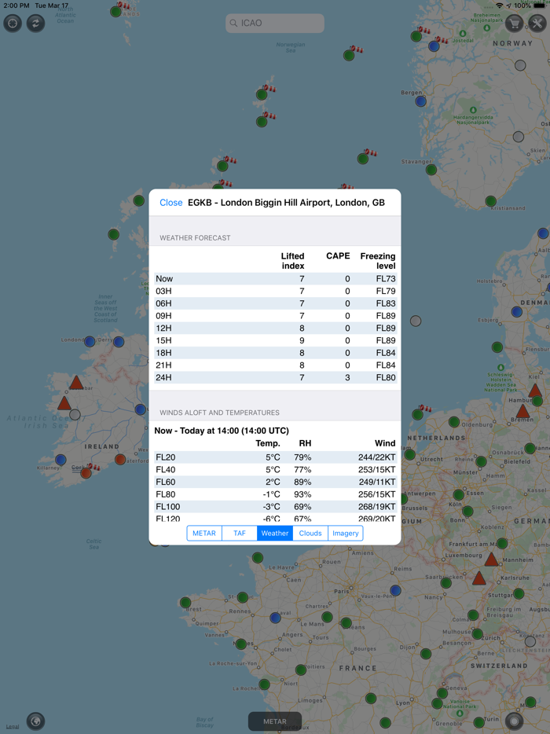
Task: Select the '15H' forecast row
Action: (x=275, y=340)
